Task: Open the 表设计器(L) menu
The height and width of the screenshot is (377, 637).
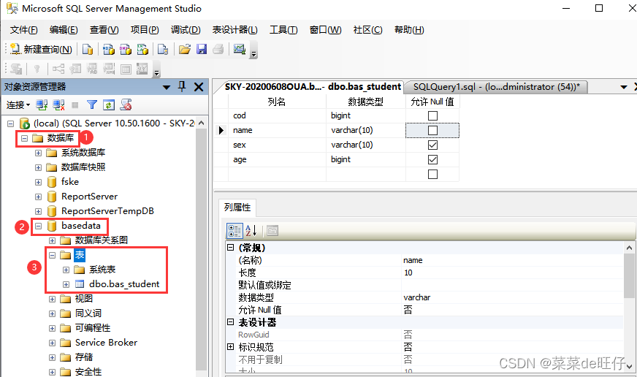Action: [x=234, y=30]
